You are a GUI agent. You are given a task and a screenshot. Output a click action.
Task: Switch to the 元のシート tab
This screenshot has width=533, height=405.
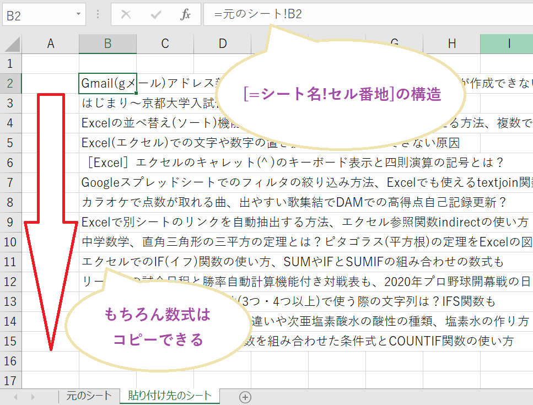89,396
